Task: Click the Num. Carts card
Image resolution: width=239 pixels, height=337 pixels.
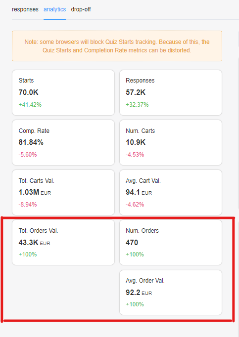Action: click(171, 143)
